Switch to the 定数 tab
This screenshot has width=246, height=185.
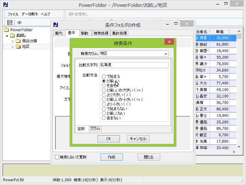[81, 129]
